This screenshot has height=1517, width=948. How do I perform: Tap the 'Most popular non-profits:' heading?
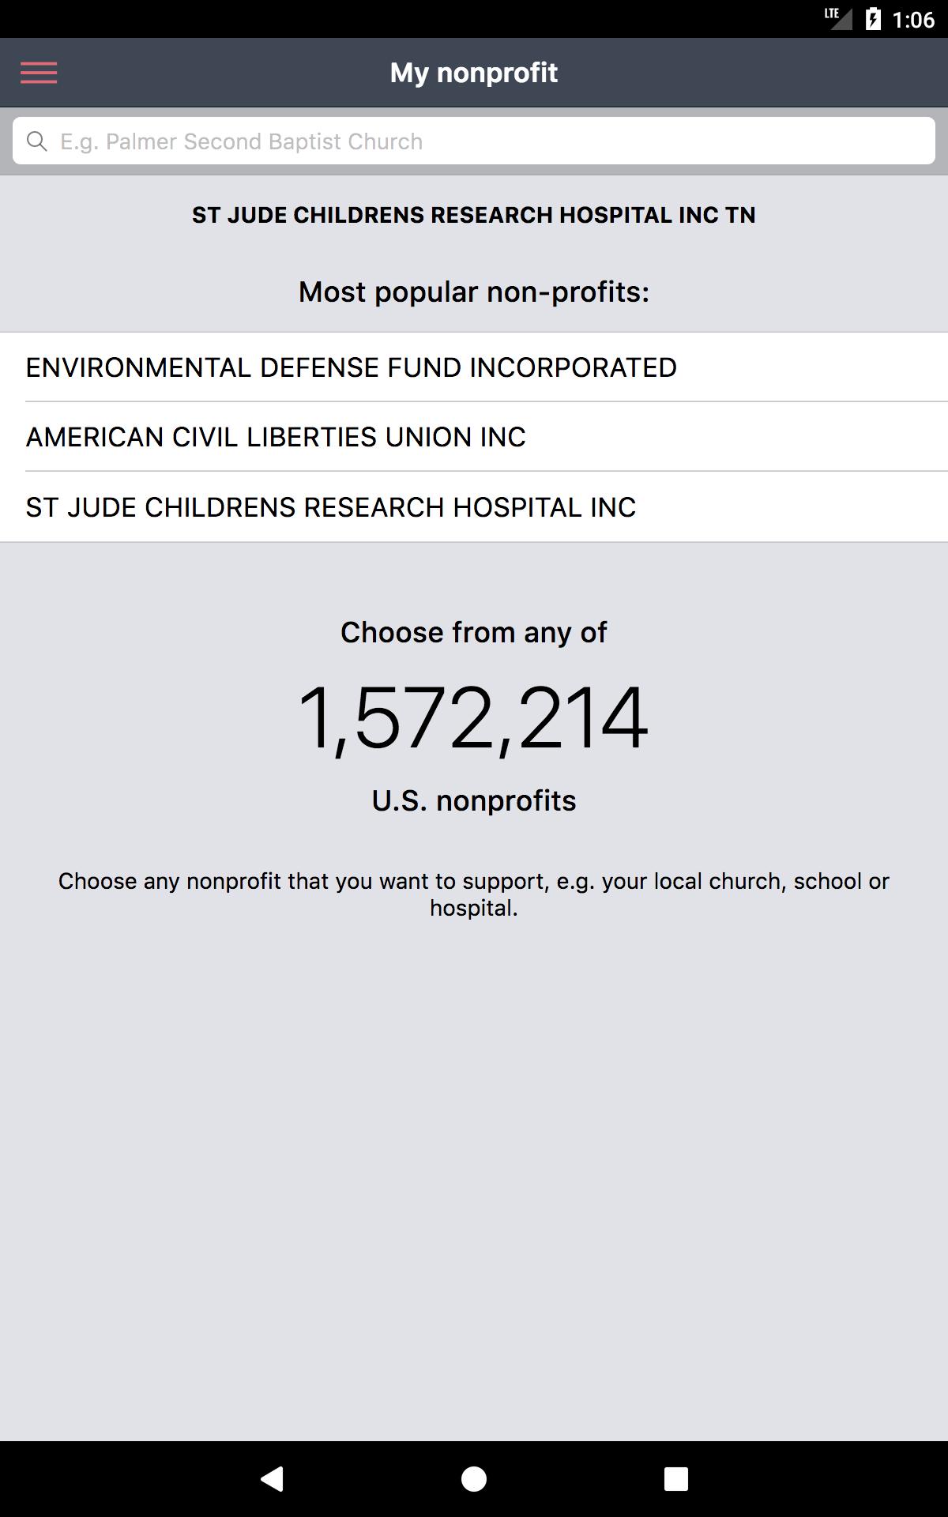coord(474,292)
